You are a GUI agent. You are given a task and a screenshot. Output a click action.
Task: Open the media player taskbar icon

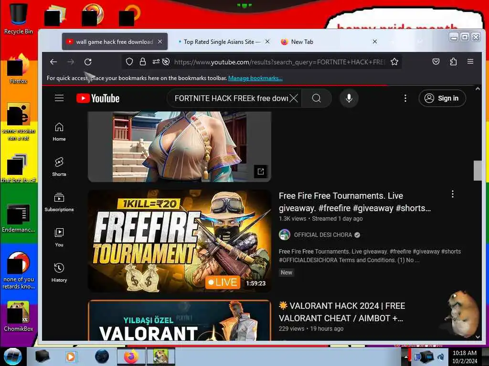pyautogui.click(x=71, y=356)
